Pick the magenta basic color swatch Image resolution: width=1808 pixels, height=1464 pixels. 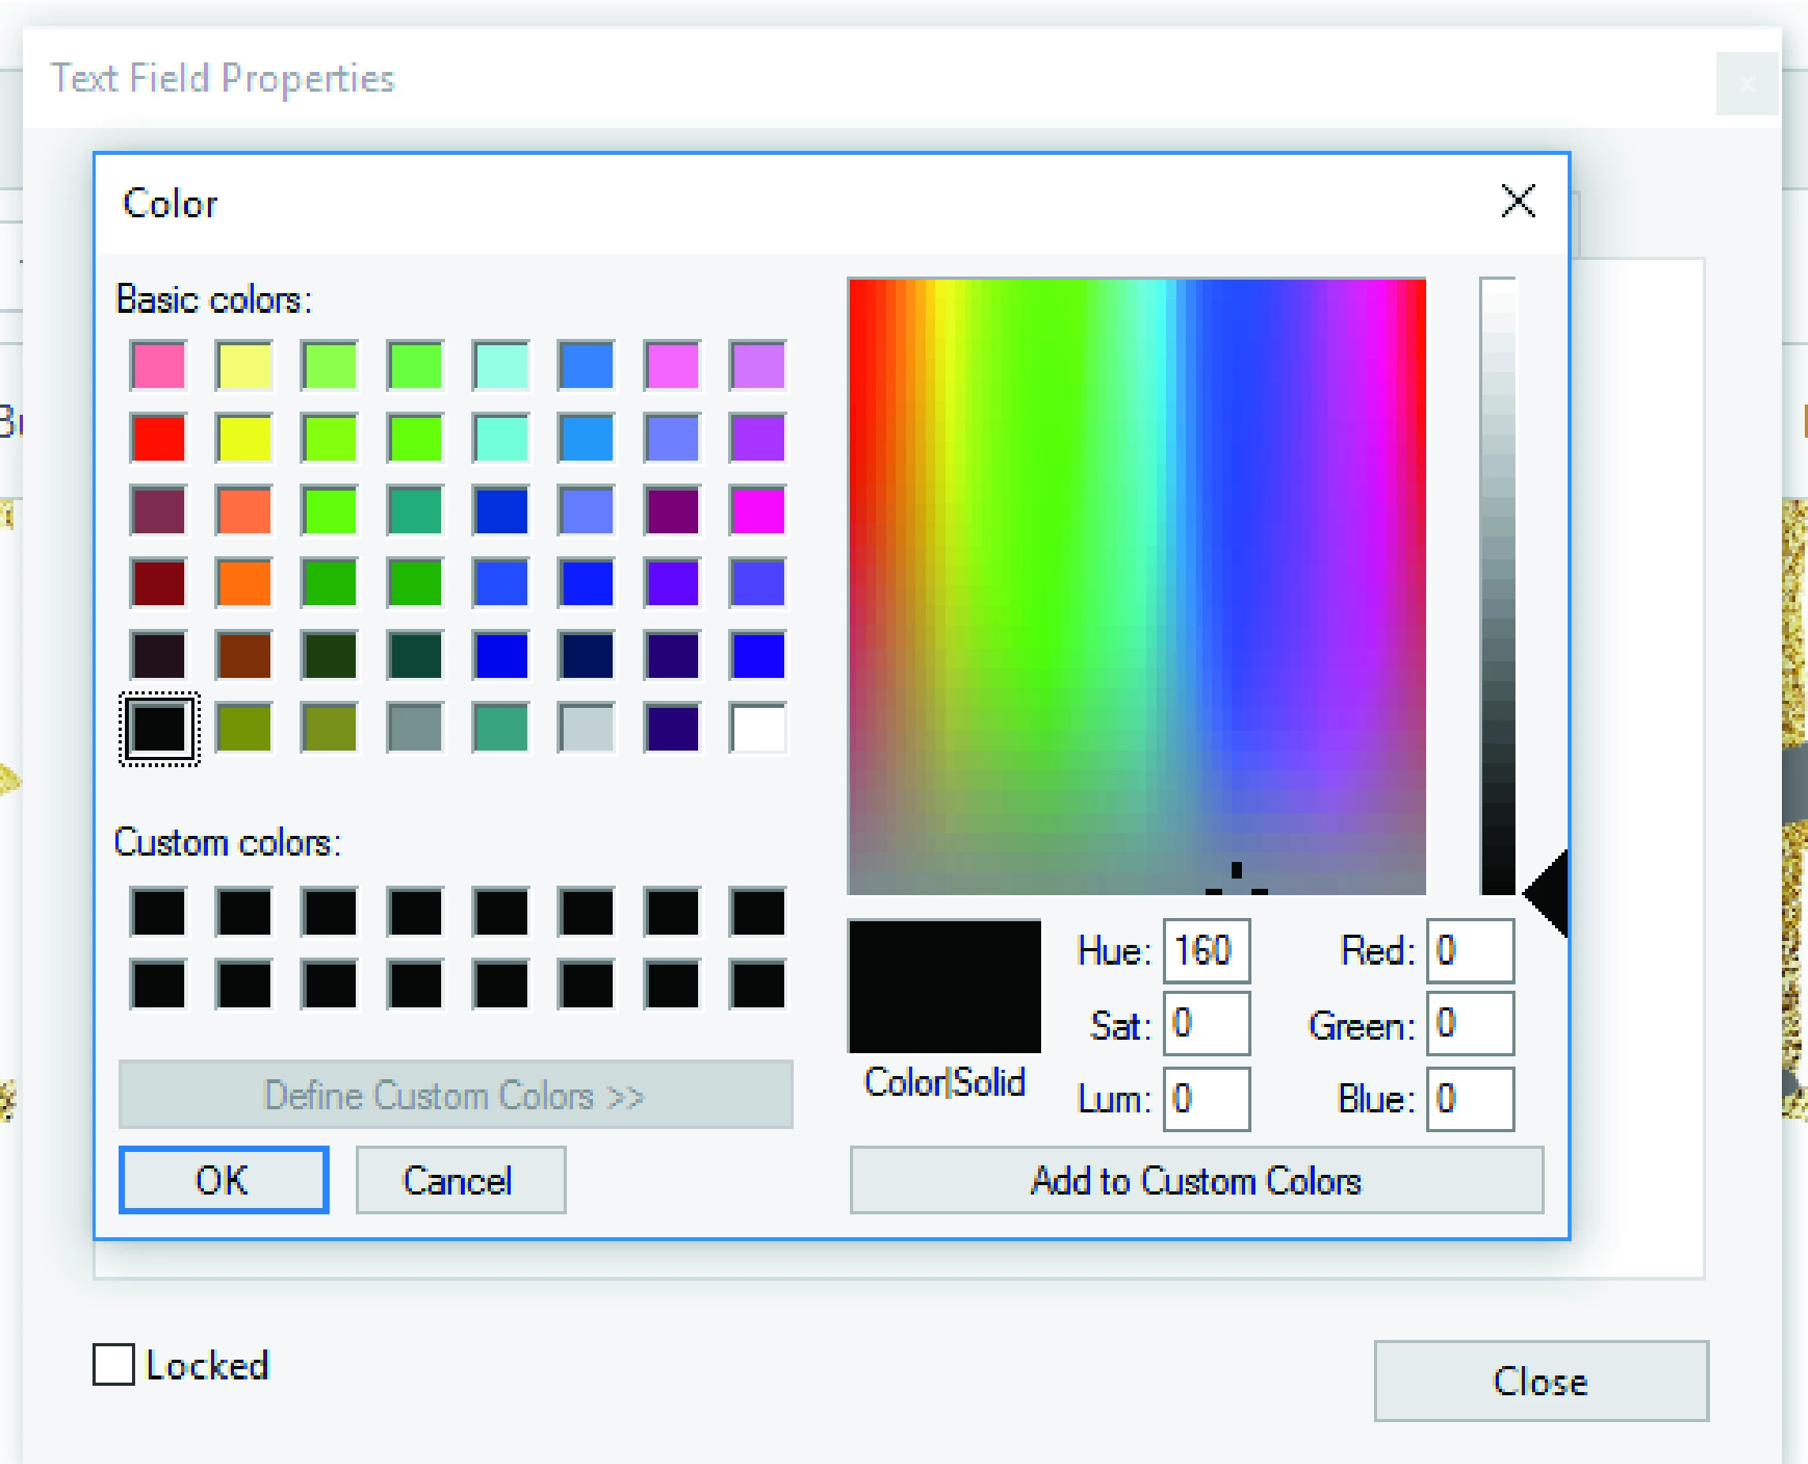757,510
